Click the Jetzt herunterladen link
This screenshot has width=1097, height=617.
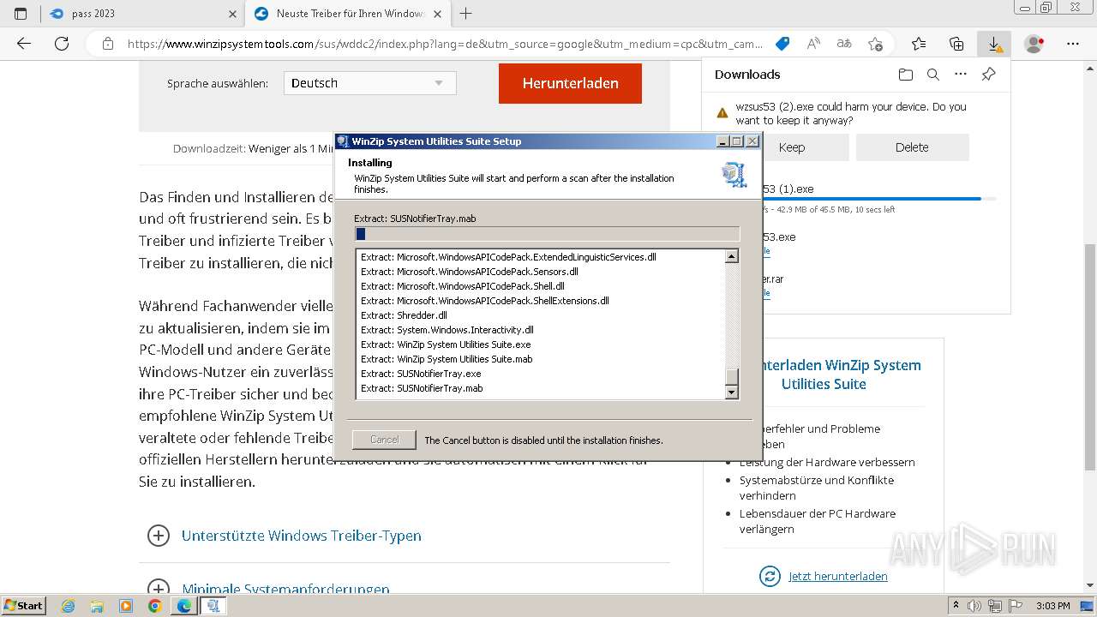(x=838, y=576)
